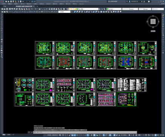Click Save icon in Quick Access toolbar

11,2
